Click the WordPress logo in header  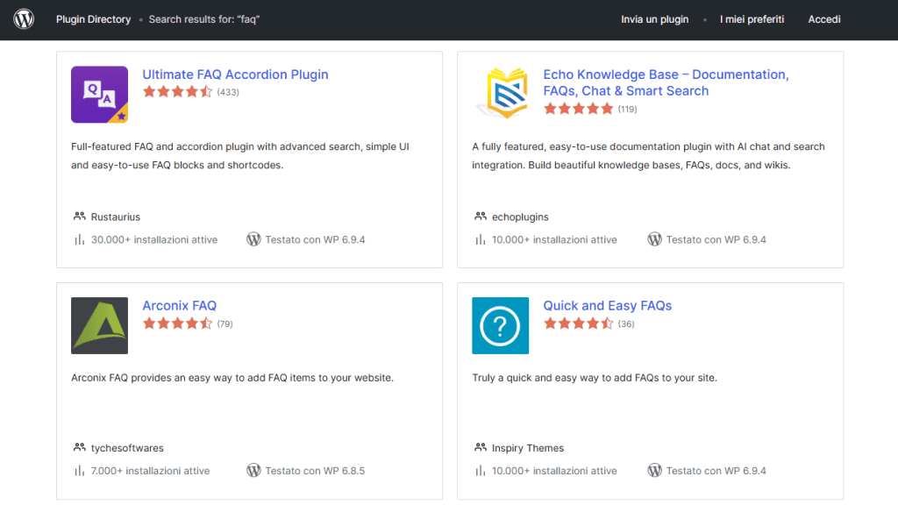click(x=24, y=19)
